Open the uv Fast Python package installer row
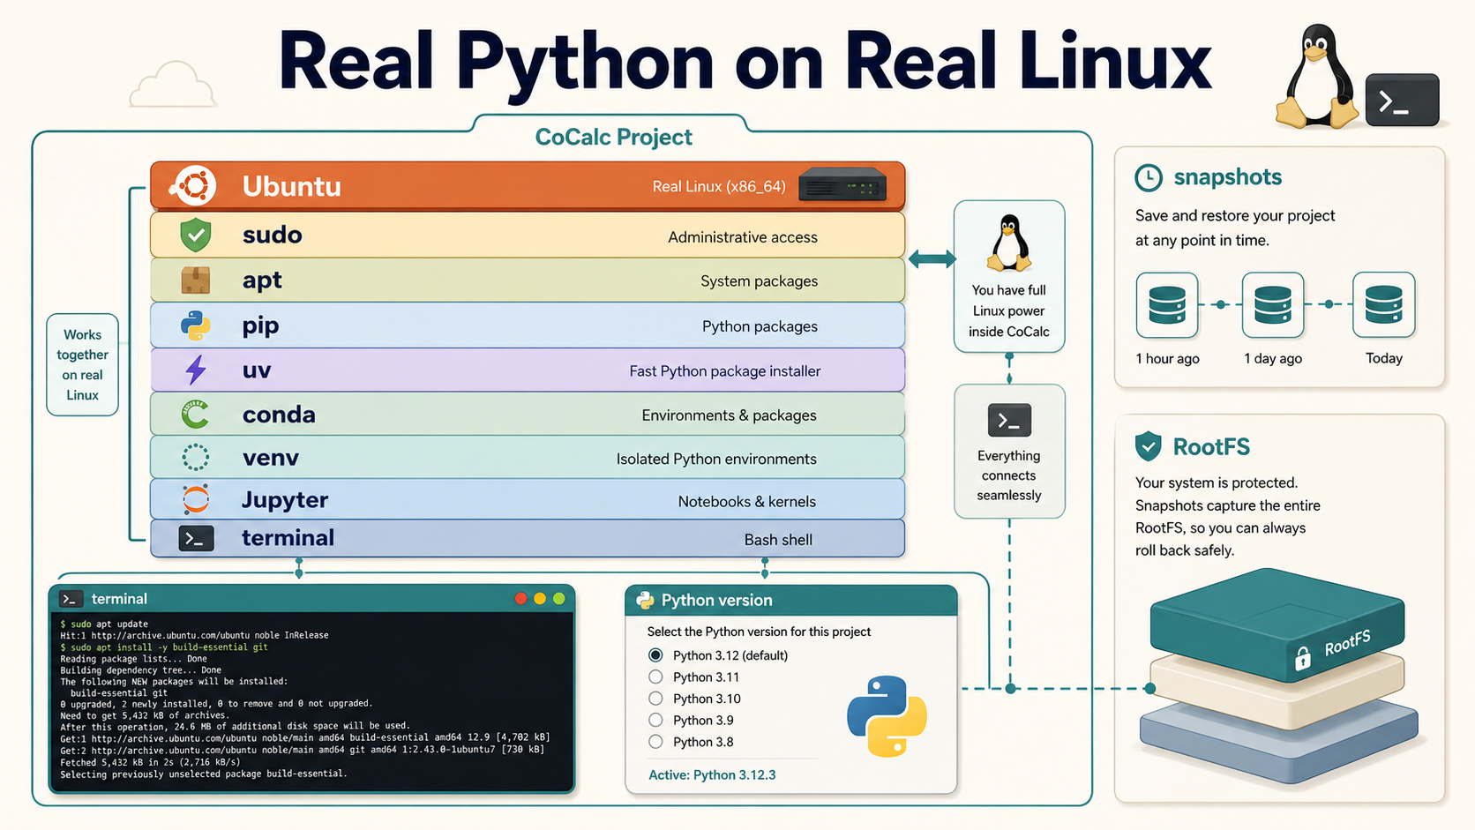The height and width of the screenshot is (830, 1475). click(x=528, y=370)
